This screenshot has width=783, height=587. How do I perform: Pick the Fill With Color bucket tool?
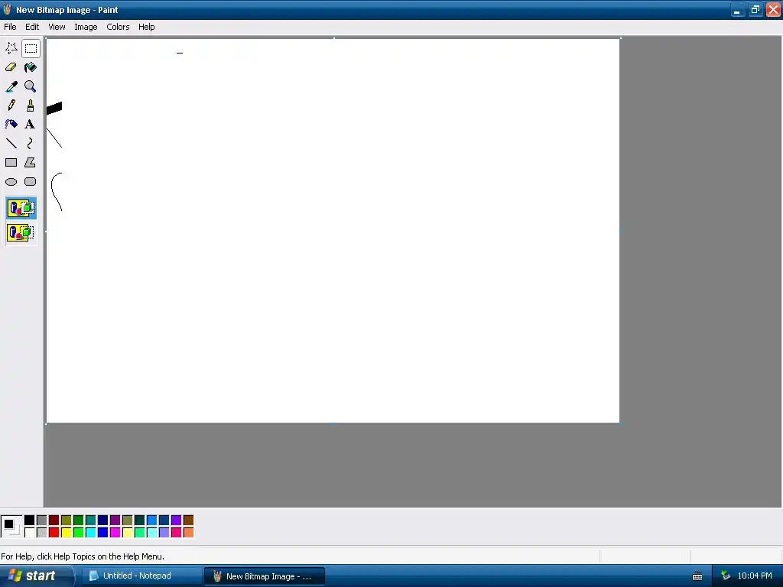pyautogui.click(x=31, y=67)
